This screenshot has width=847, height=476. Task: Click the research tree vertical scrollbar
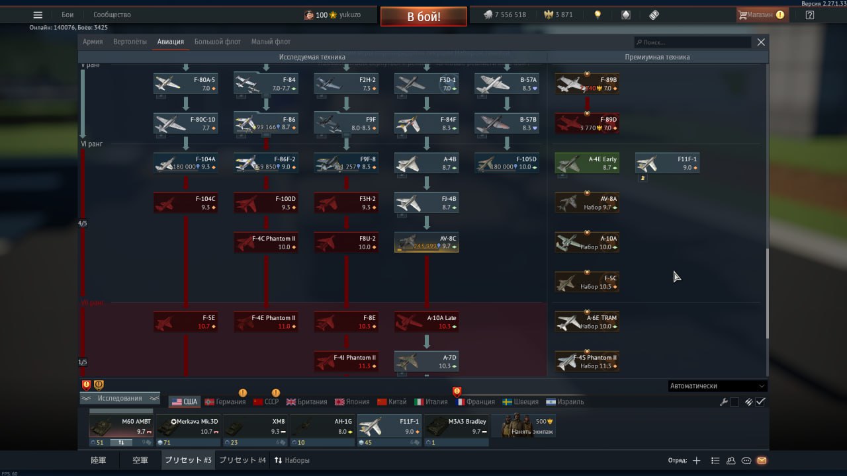[767, 294]
